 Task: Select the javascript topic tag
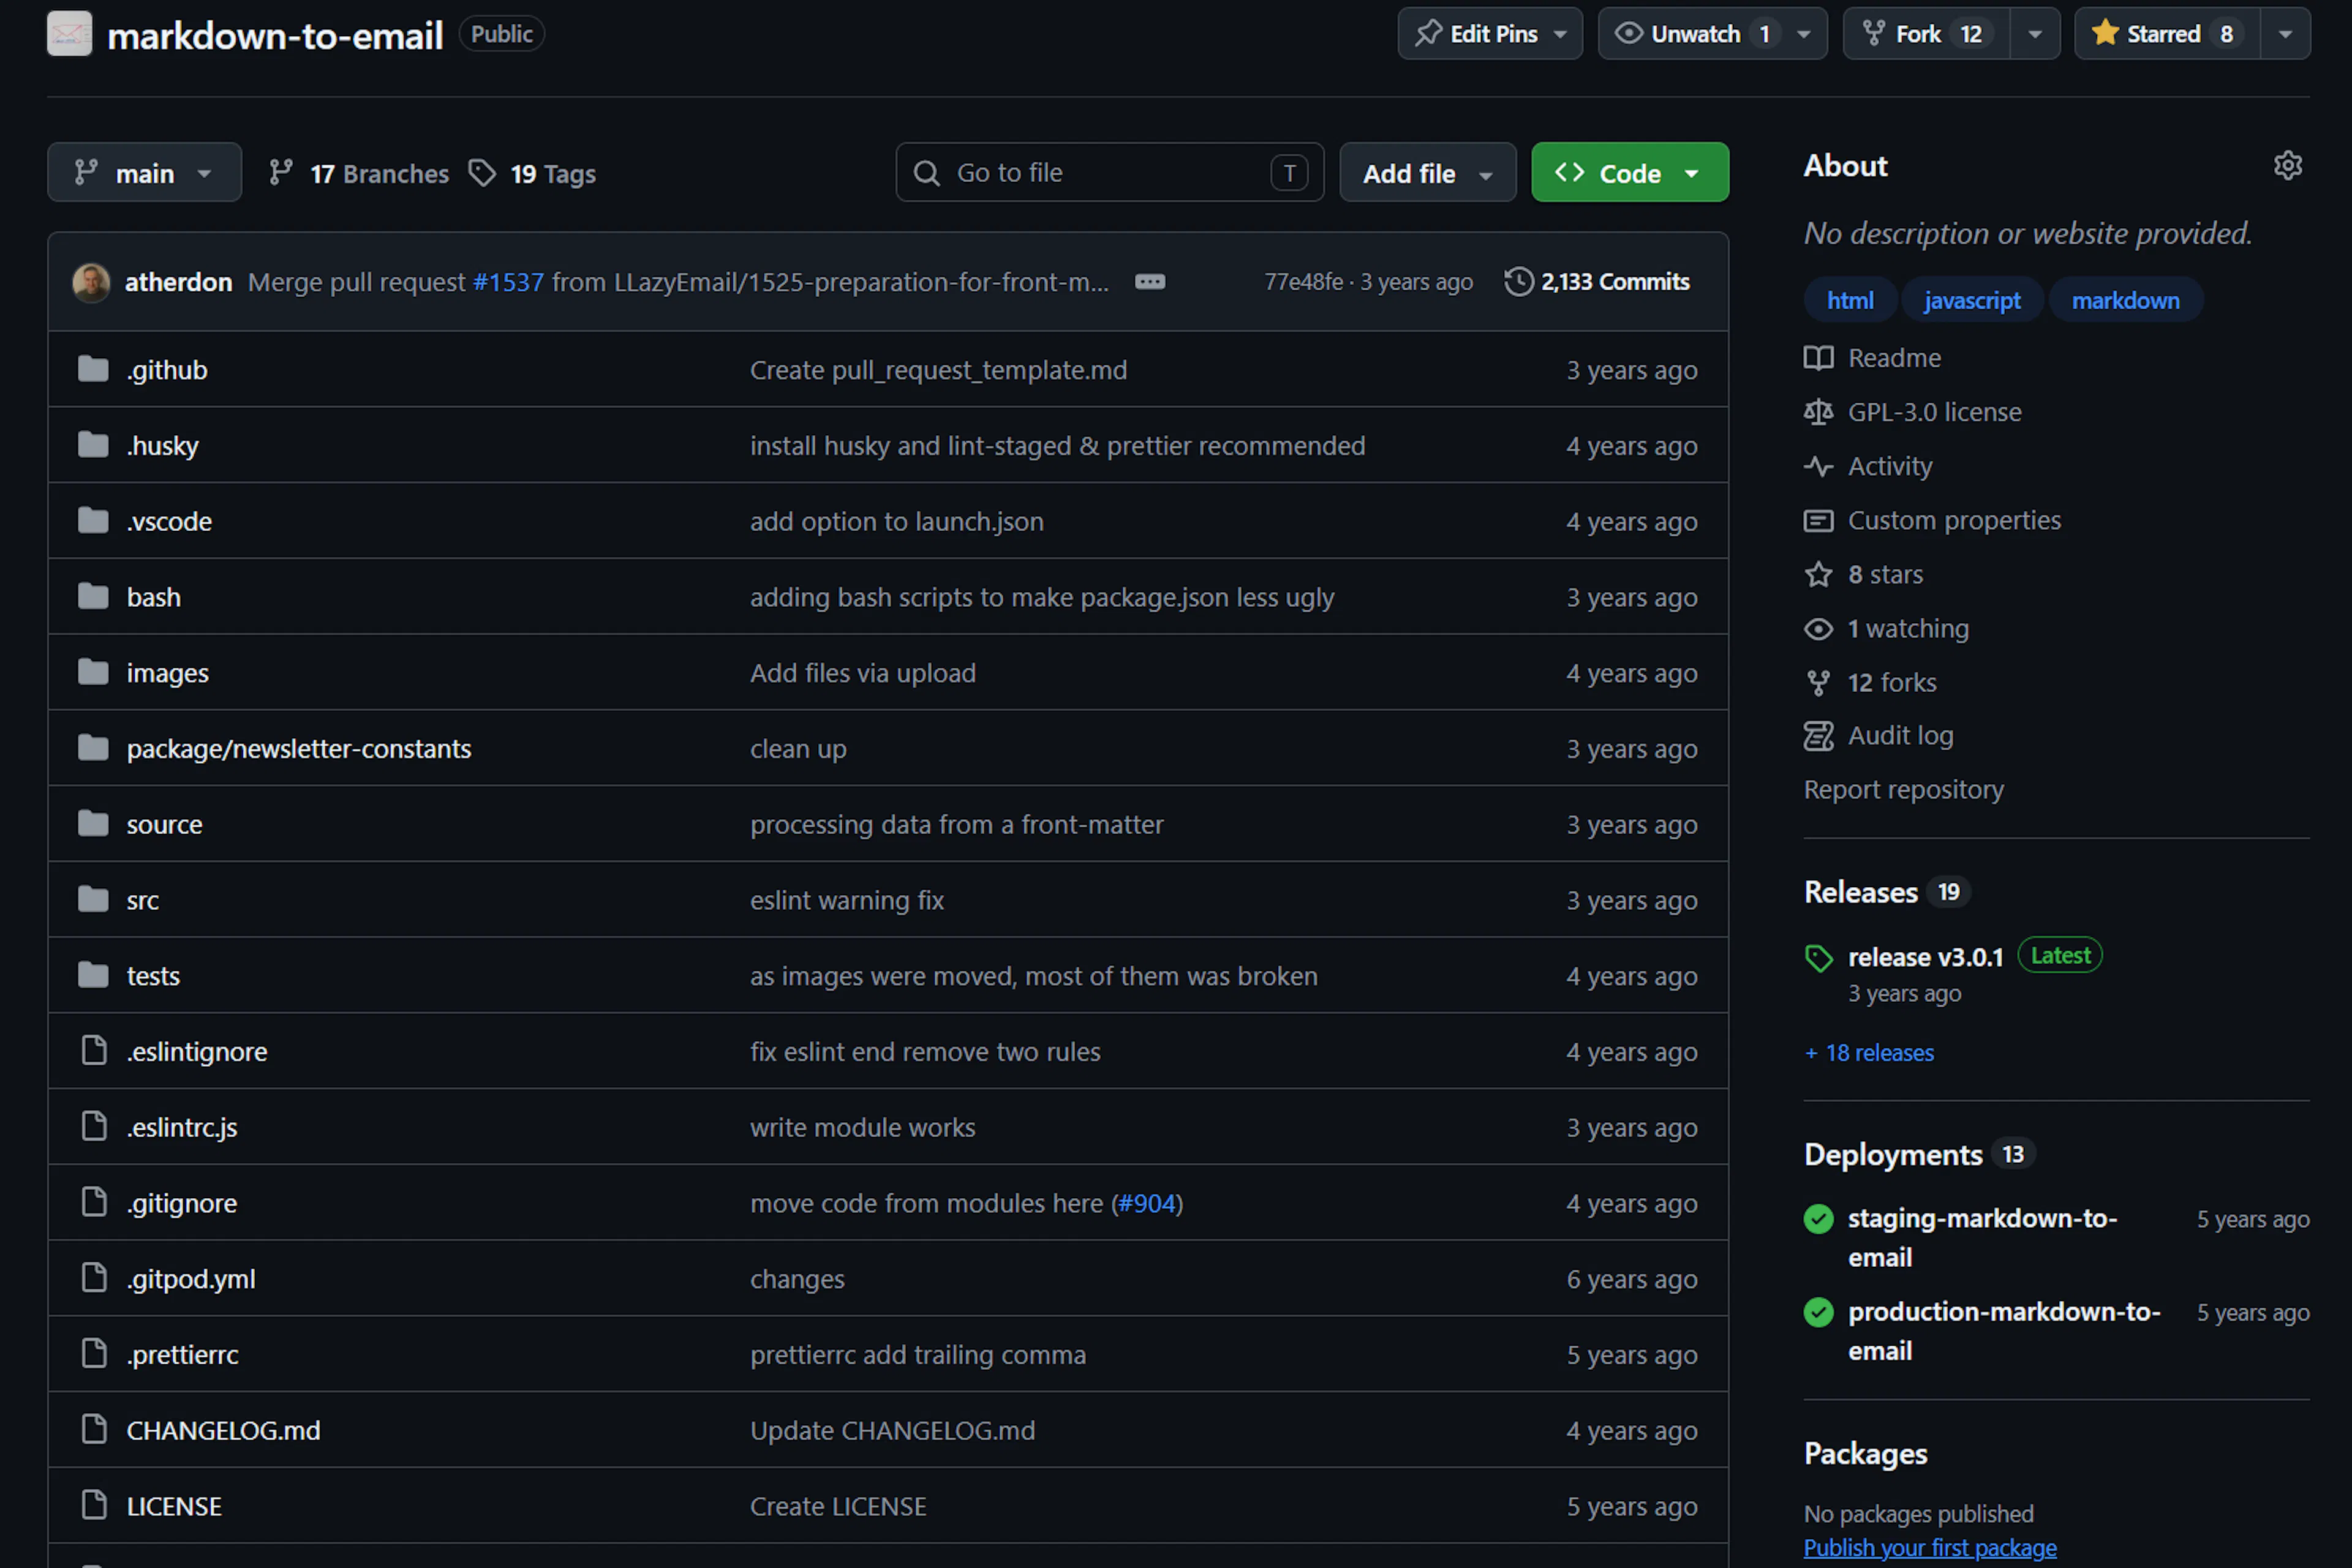(x=1972, y=300)
